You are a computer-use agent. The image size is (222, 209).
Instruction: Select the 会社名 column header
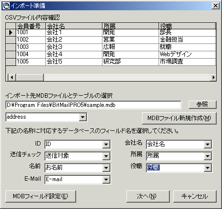pos(74,26)
